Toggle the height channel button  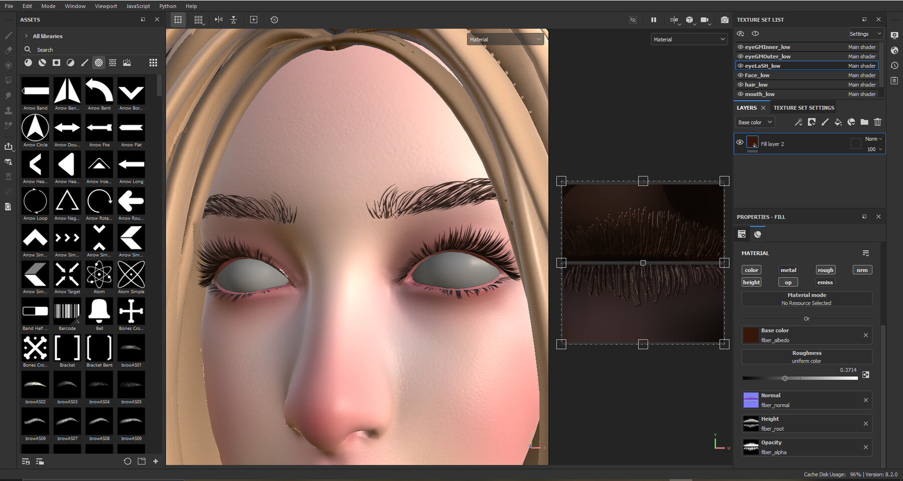751,282
